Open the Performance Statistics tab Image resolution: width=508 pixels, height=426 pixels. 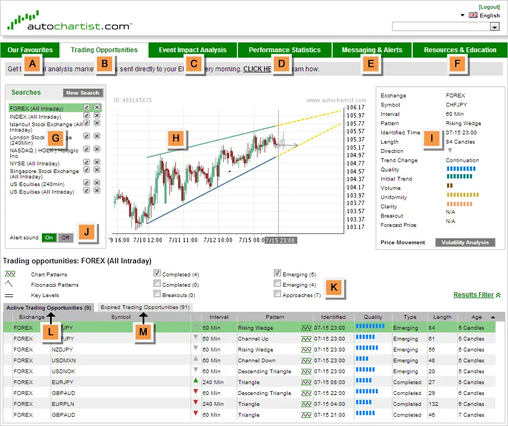[284, 50]
